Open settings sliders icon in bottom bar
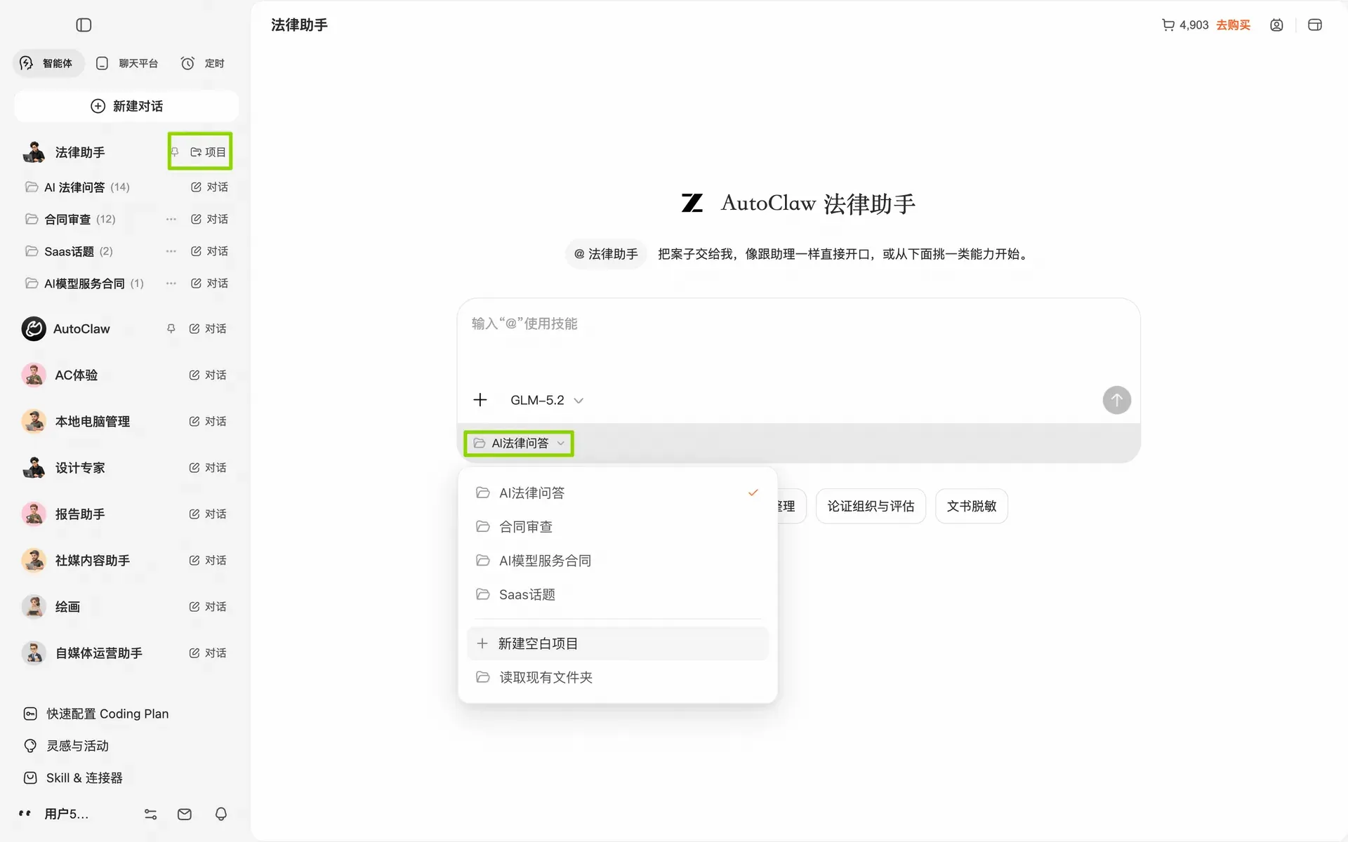The width and height of the screenshot is (1348, 842). (151, 814)
